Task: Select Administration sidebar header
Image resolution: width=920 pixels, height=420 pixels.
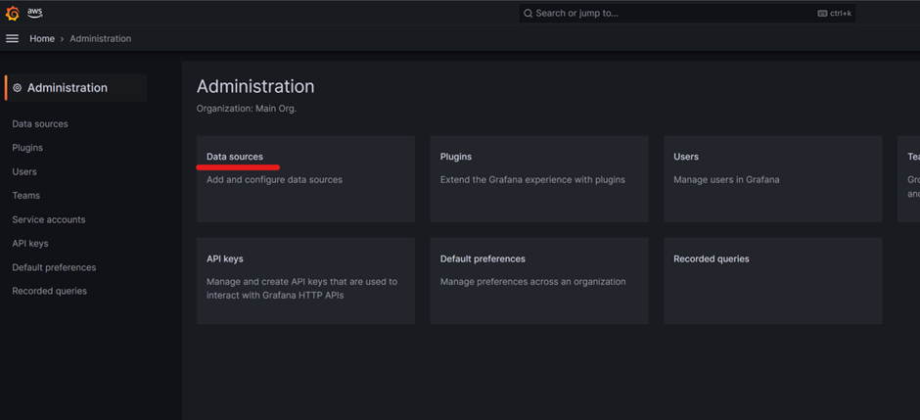Action: click(x=75, y=88)
